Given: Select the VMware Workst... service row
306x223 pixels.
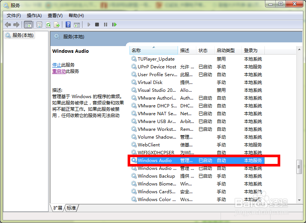Looking at the screenshot, I should click(197, 129).
